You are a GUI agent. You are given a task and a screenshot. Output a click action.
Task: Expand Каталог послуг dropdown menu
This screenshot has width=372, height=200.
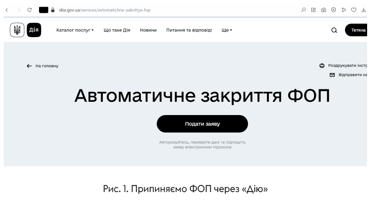click(75, 30)
